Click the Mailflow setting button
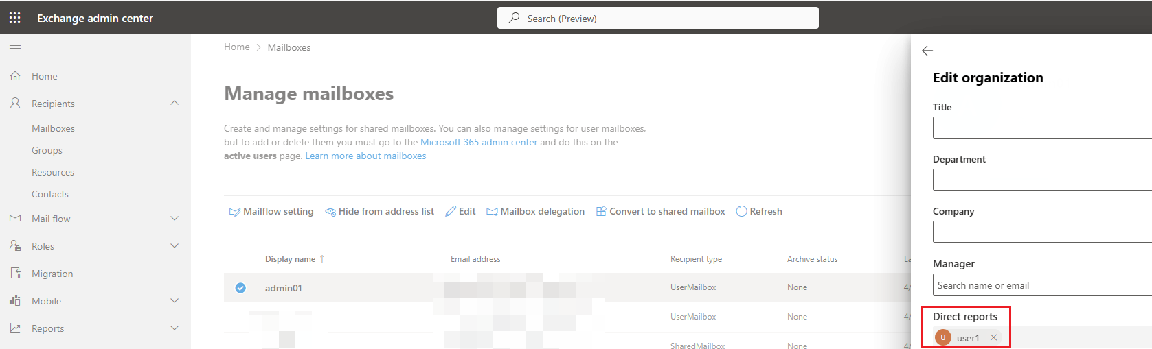 pyautogui.click(x=271, y=211)
